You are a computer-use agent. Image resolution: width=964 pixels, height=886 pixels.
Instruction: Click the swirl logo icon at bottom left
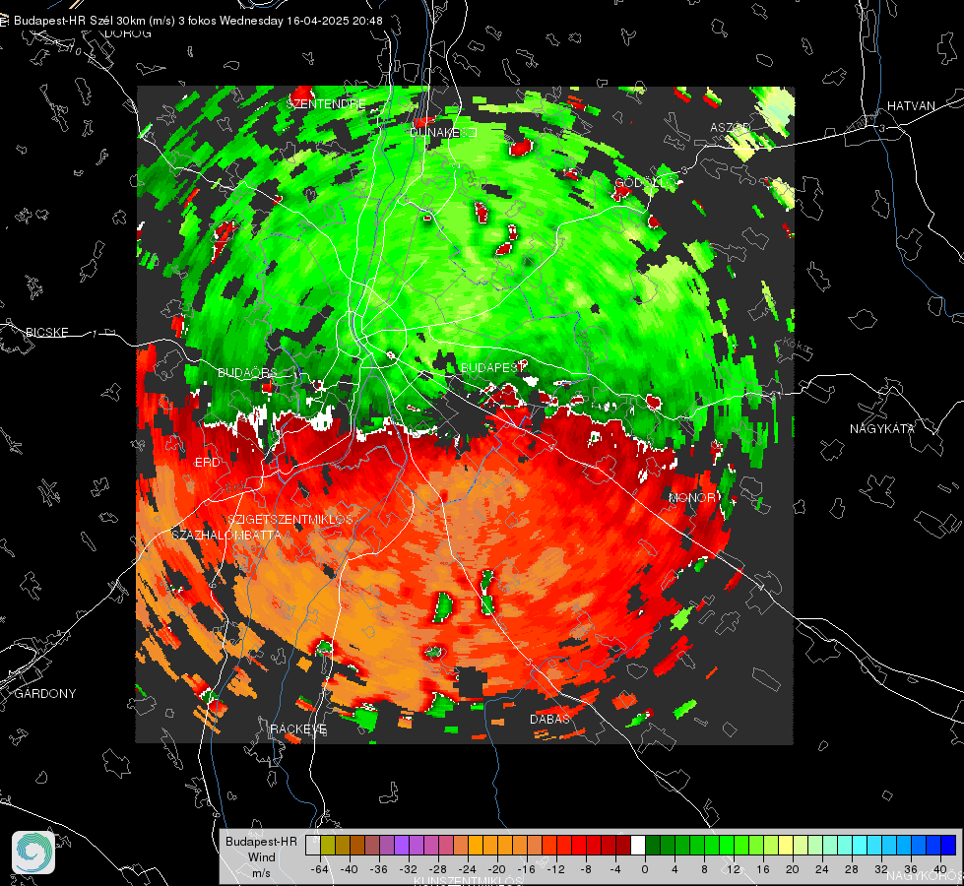pyautogui.click(x=33, y=853)
